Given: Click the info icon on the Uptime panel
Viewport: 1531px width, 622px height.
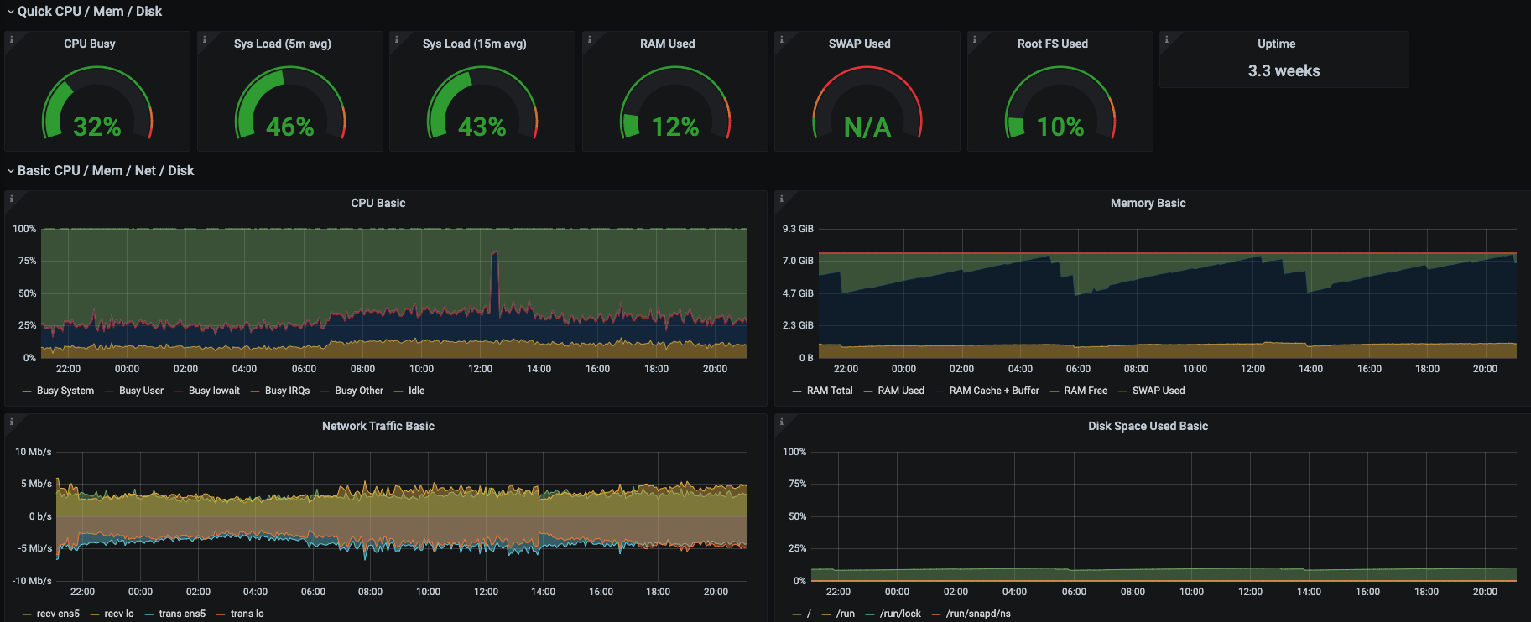Looking at the screenshot, I should [x=1166, y=39].
